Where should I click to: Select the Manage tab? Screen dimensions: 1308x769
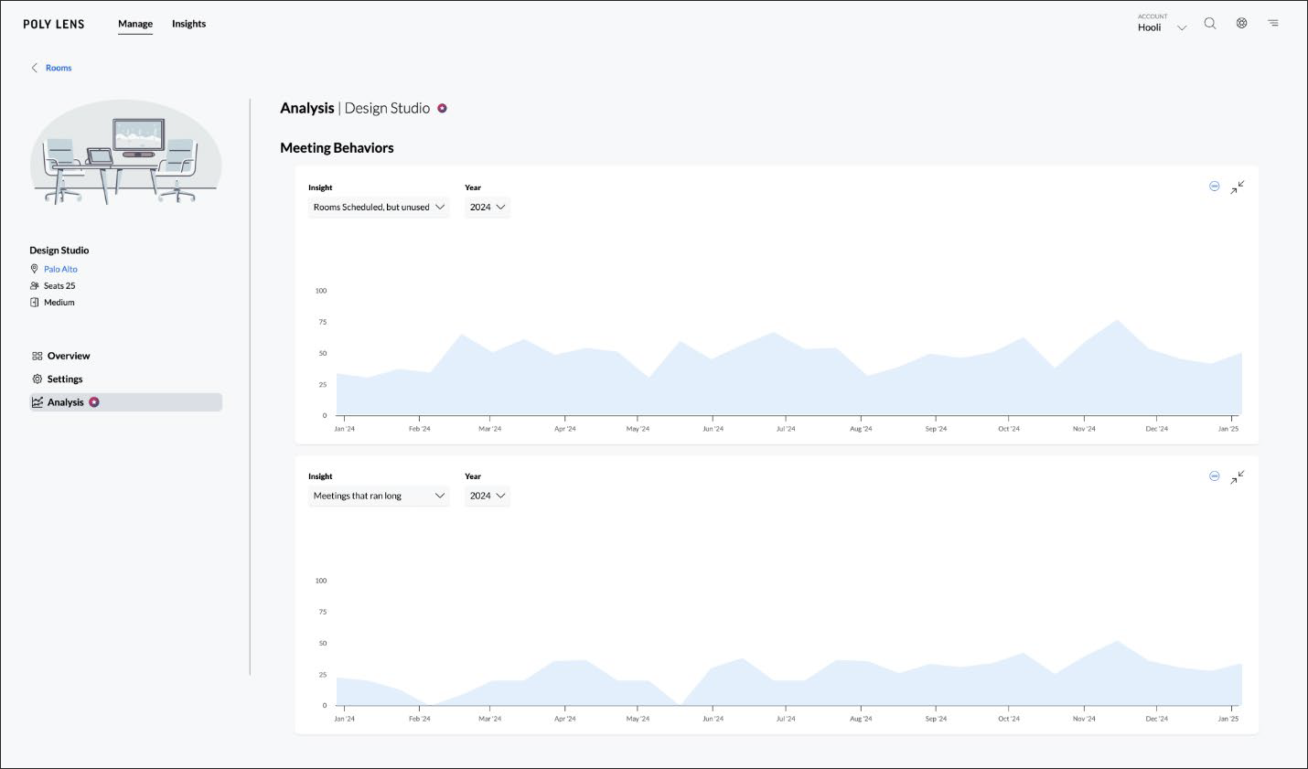[135, 24]
